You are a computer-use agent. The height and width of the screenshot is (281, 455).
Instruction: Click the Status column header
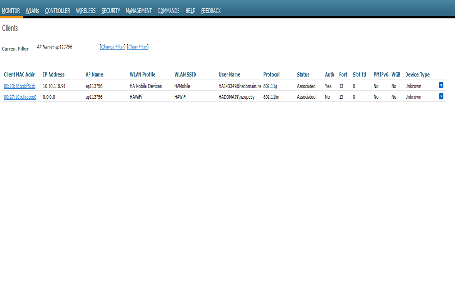[x=303, y=74]
